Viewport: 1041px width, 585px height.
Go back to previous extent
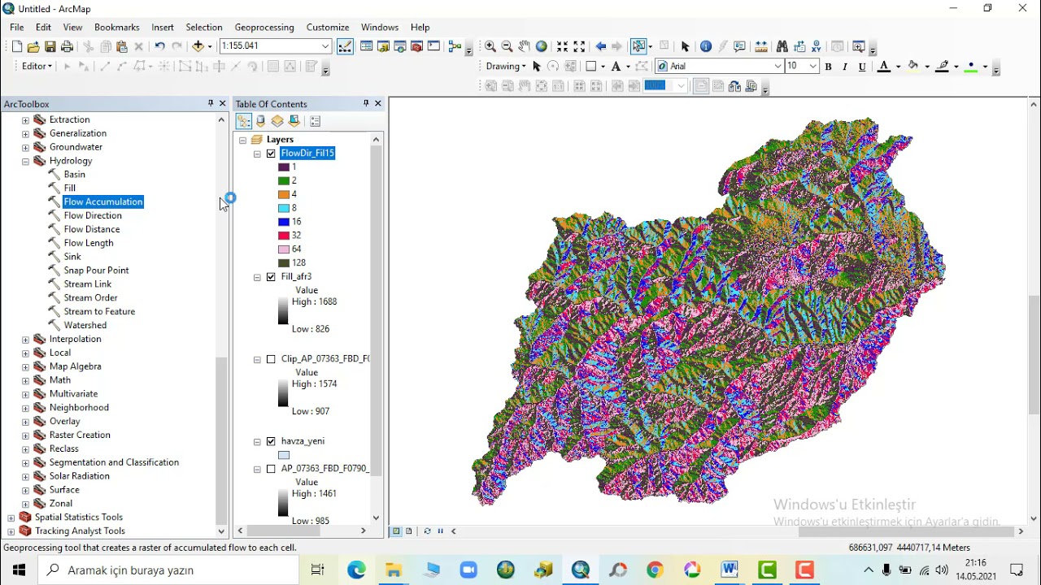(x=600, y=47)
